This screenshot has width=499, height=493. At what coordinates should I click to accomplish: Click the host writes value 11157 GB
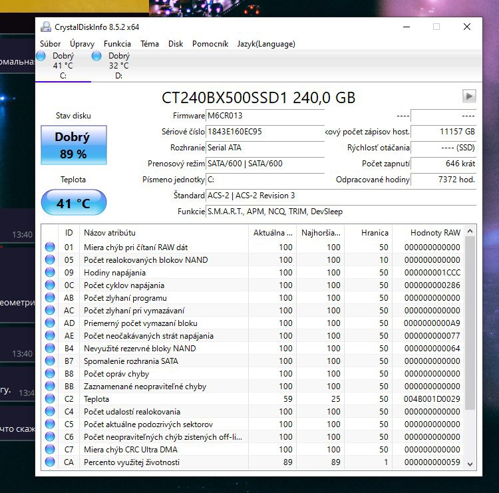pyautogui.click(x=443, y=132)
